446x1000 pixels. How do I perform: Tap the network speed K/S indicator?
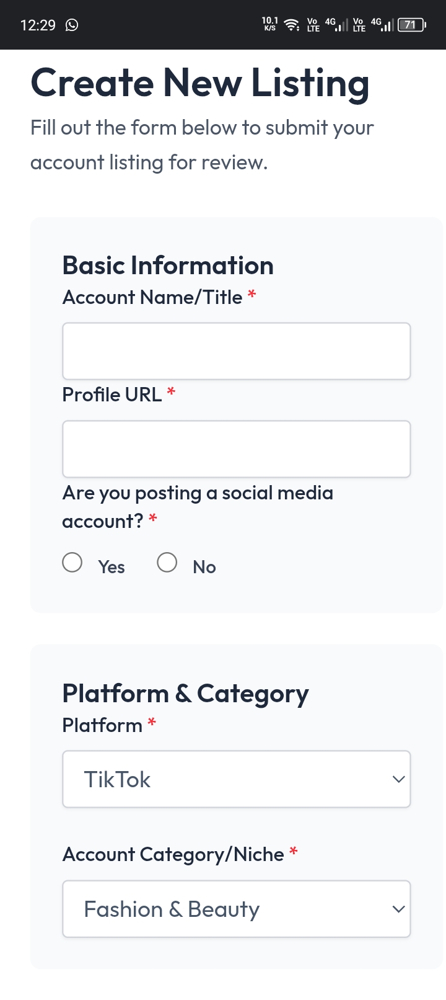[270, 24]
